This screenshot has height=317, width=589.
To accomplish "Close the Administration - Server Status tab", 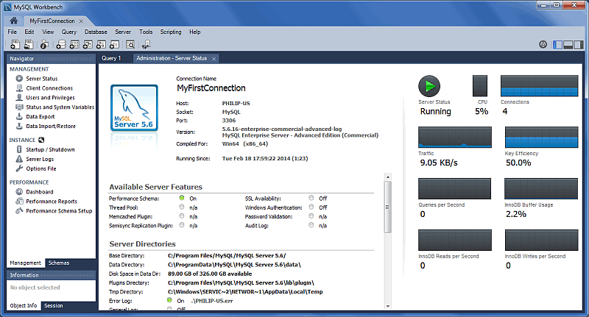I will 214,58.
